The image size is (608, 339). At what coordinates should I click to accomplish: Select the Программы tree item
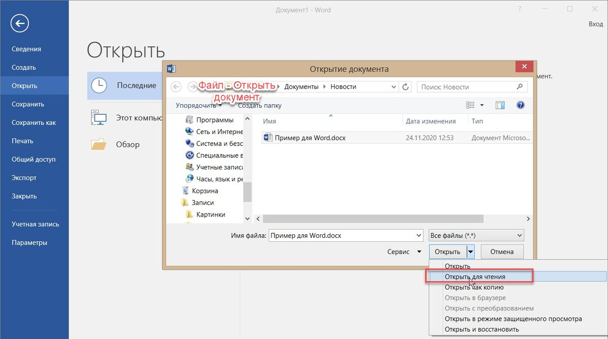coord(214,120)
